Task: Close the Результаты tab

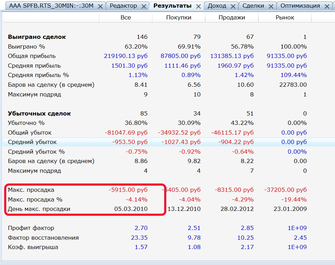Action: 198,6
